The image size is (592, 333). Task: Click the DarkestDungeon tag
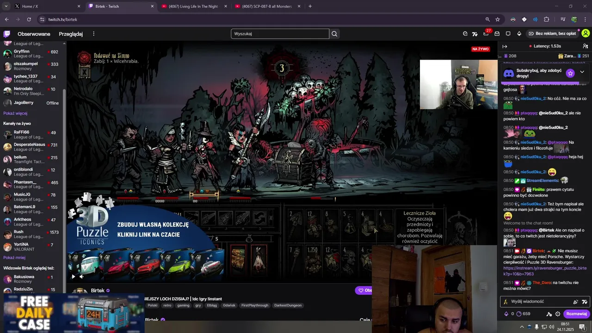(x=288, y=305)
